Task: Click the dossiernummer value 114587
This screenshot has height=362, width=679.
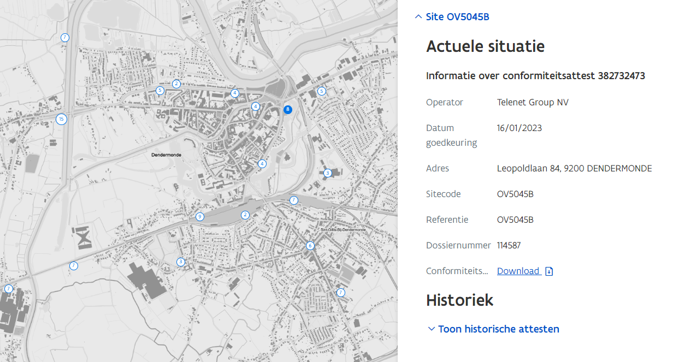Action: (509, 246)
